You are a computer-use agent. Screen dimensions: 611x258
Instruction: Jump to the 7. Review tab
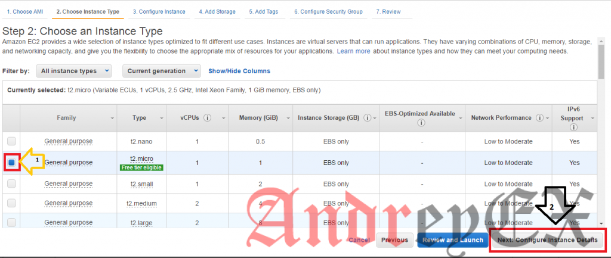(388, 12)
